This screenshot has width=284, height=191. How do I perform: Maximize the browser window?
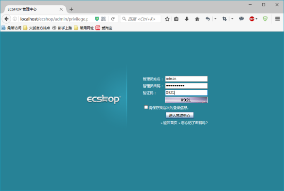coord(264,5)
